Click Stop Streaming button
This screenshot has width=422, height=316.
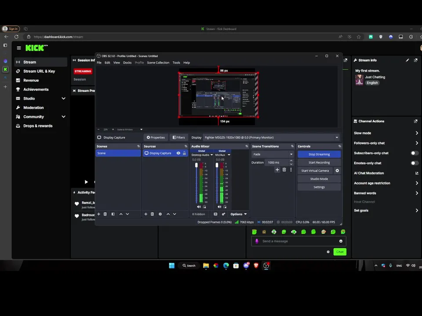click(319, 154)
